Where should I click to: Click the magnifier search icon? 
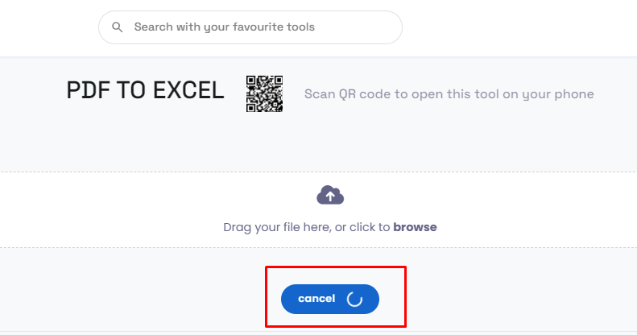tap(118, 27)
